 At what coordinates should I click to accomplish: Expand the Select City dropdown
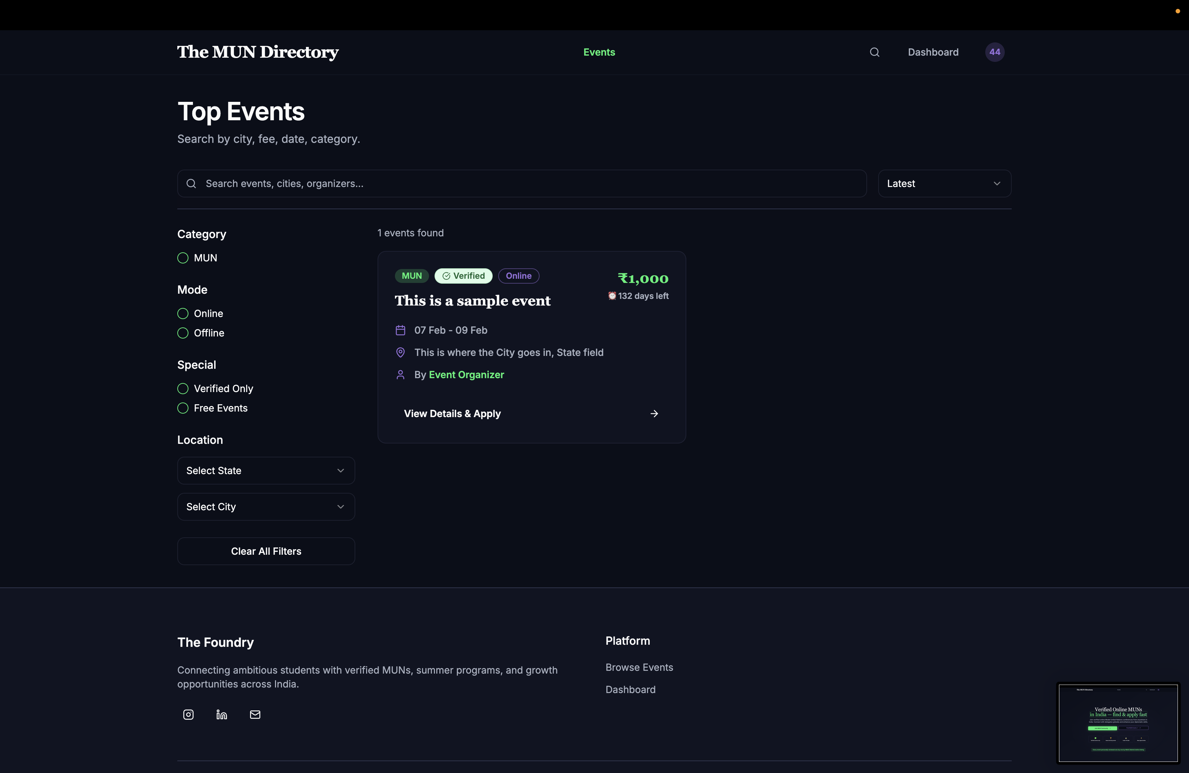pyautogui.click(x=266, y=506)
